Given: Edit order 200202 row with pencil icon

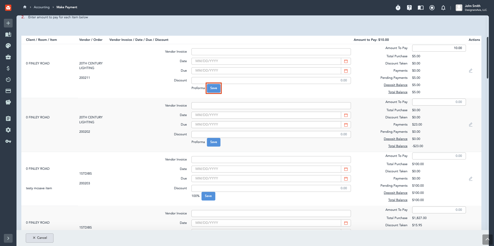Looking at the screenshot, I should pyautogui.click(x=471, y=125).
